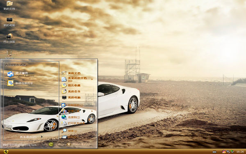
Task: Open 连接到(T) in the Start menu
Action: click(x=71, y=117)
